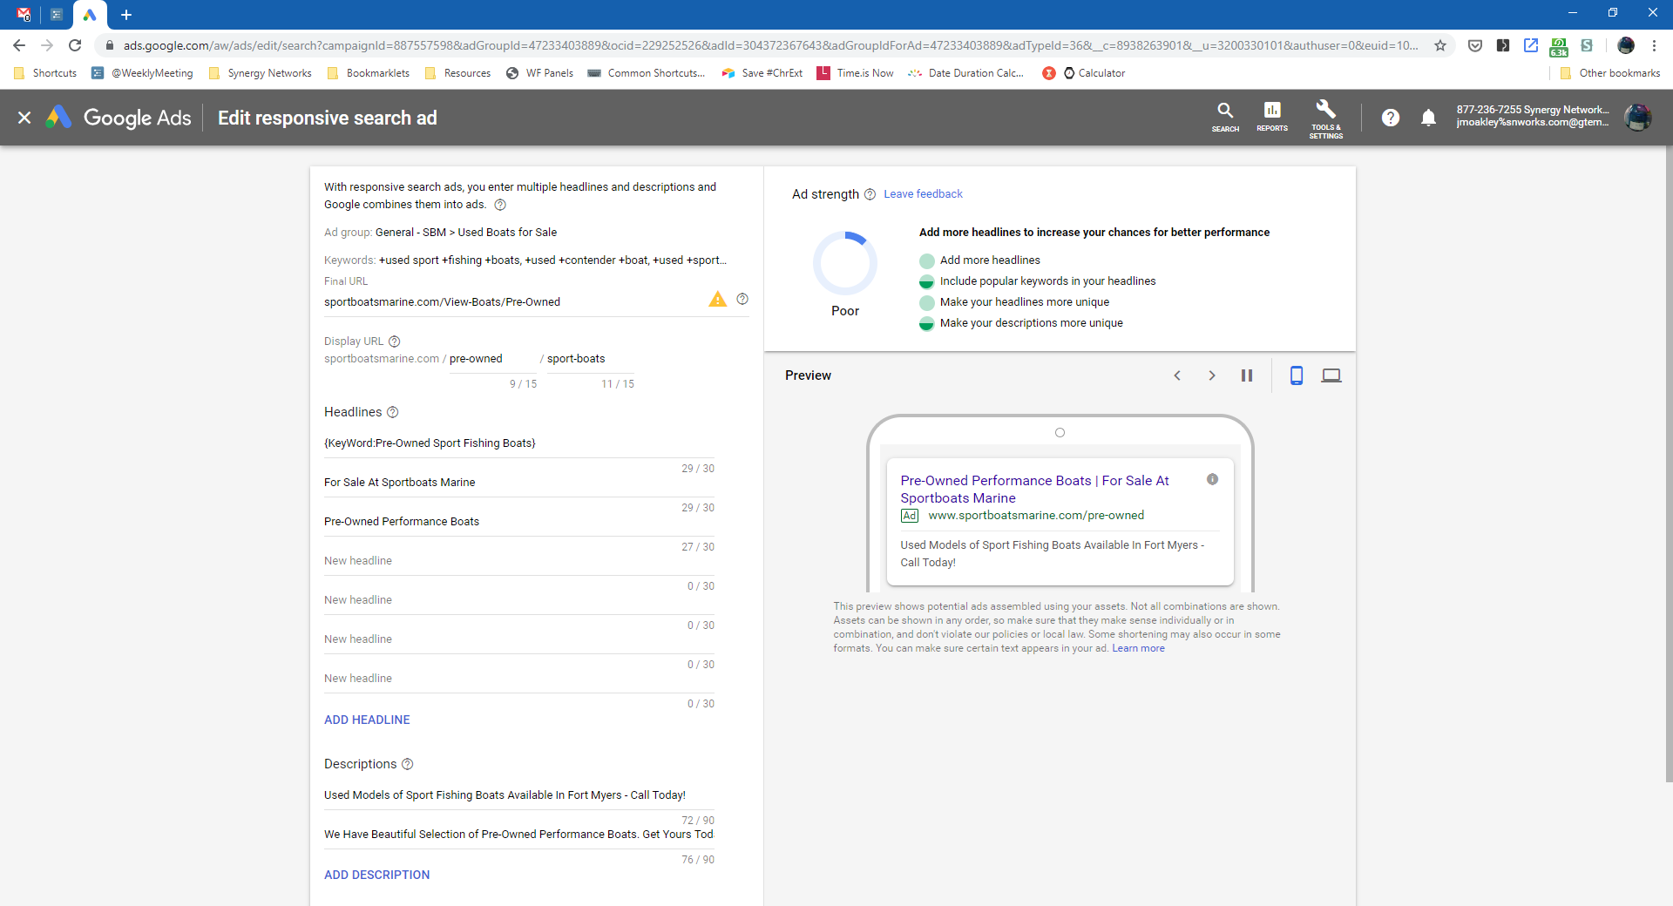Edit the KeyWord:Pre-Owned Sport Fishing Boats headline
This screenshot has width=1673, height=906.
519,443
